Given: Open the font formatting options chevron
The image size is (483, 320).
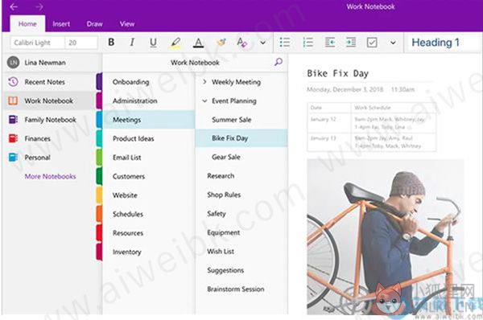Looking at the screenshot, I should (x=262, y=43).
